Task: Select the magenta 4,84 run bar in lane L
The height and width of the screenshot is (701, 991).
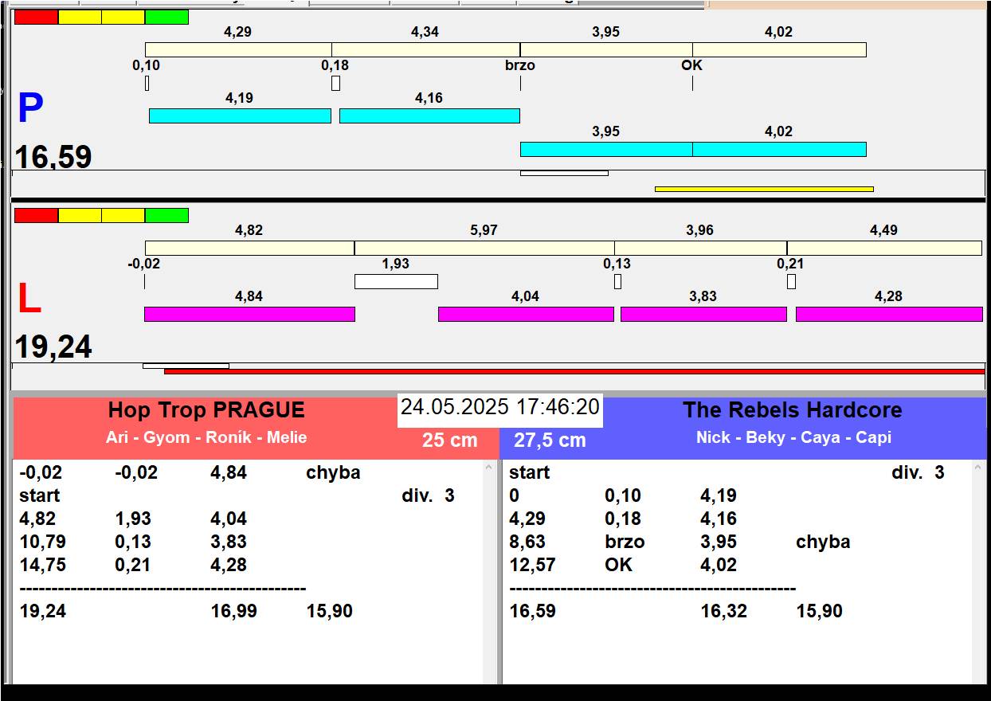Action: pos(249,315)
